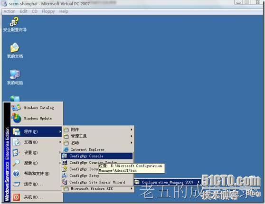Click the 运行(R) icon
The image size is (265, 204).
tap(17, 184)
